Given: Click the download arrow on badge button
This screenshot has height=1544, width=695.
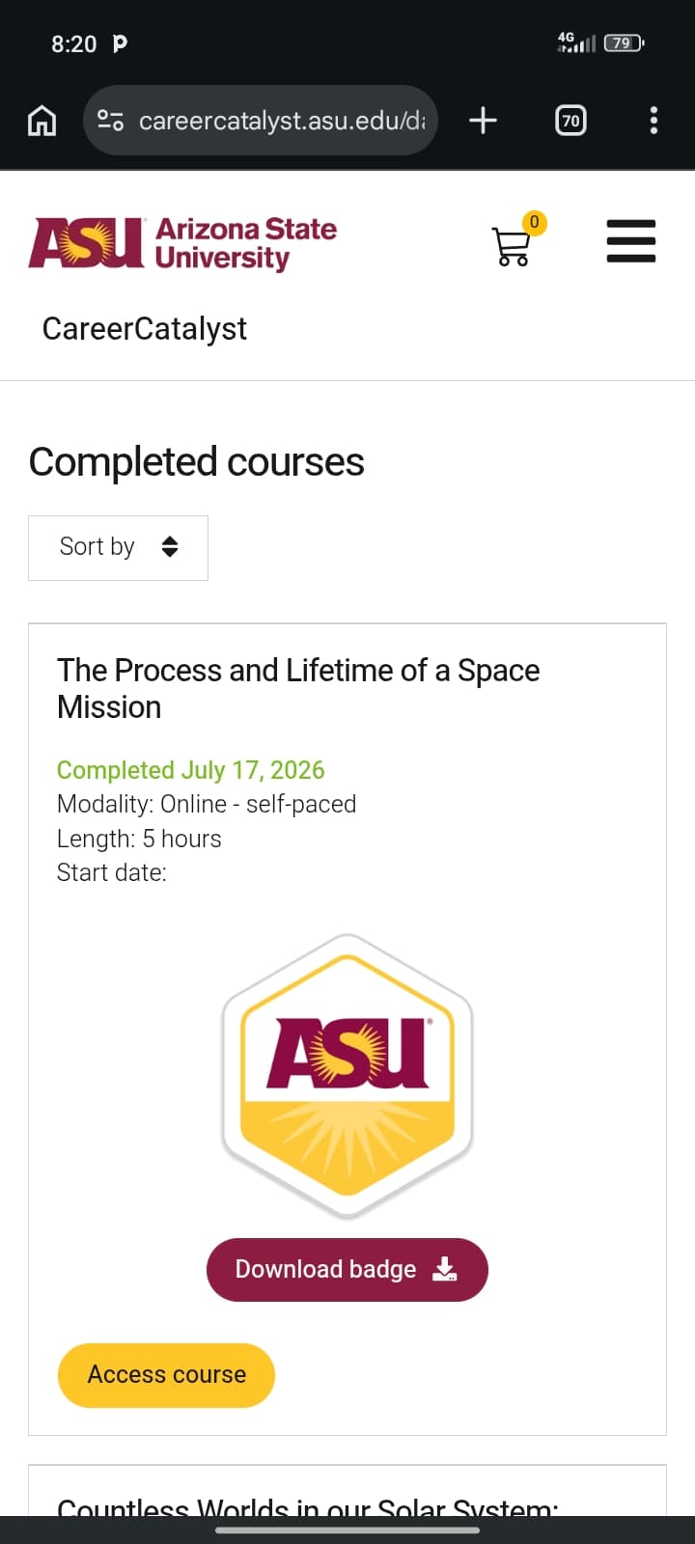Looking at the screenshot, I should tap(444, 1269).
